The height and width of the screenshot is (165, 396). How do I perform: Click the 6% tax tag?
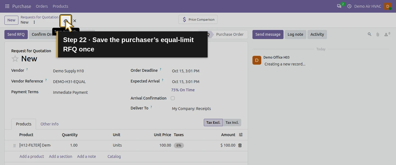179,145
